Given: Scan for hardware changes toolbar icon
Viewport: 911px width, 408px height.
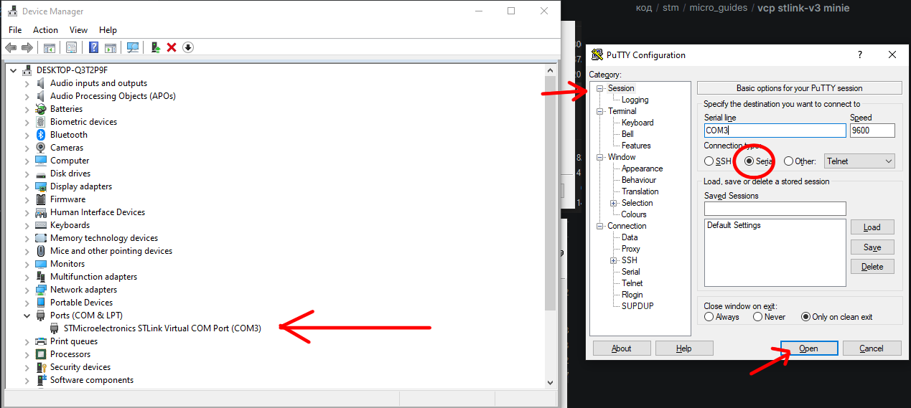Looking at the screenshot, I should 133,47.
